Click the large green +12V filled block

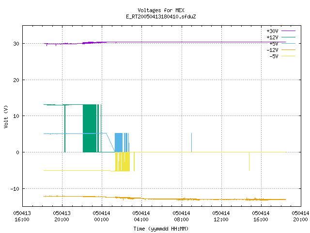point(90,128)
